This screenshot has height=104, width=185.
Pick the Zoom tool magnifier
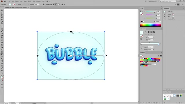coord(2,73)
